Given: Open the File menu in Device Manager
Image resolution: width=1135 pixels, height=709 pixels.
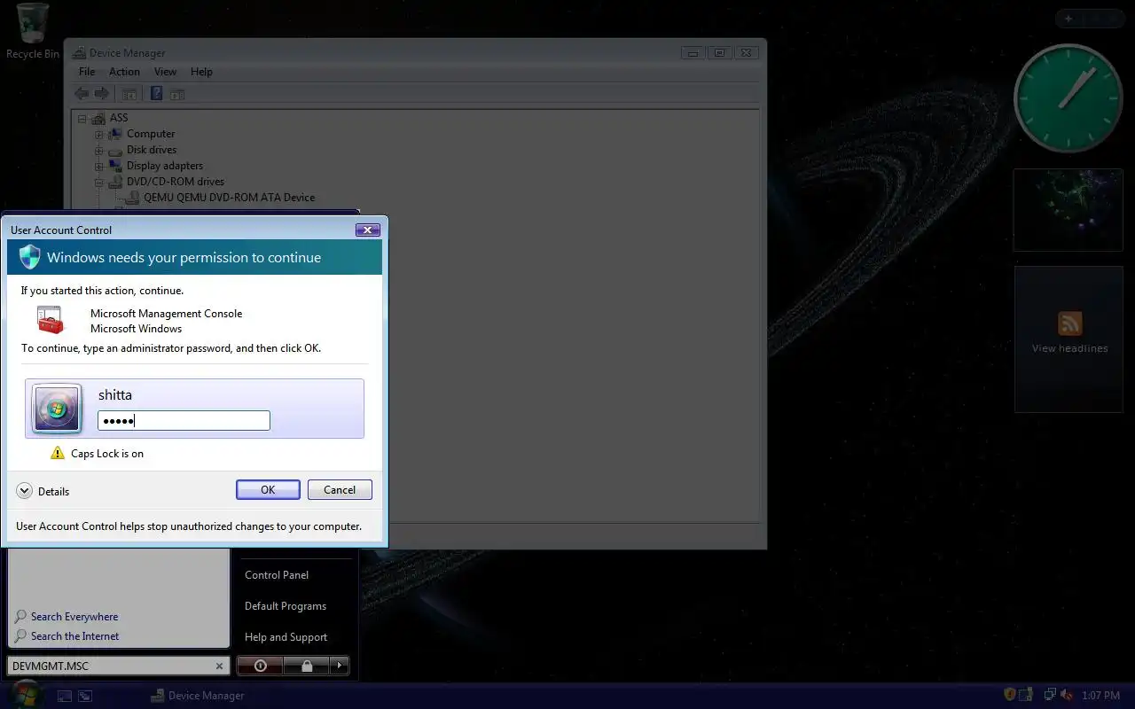Looking at the screenshot, I should (87, 72).
